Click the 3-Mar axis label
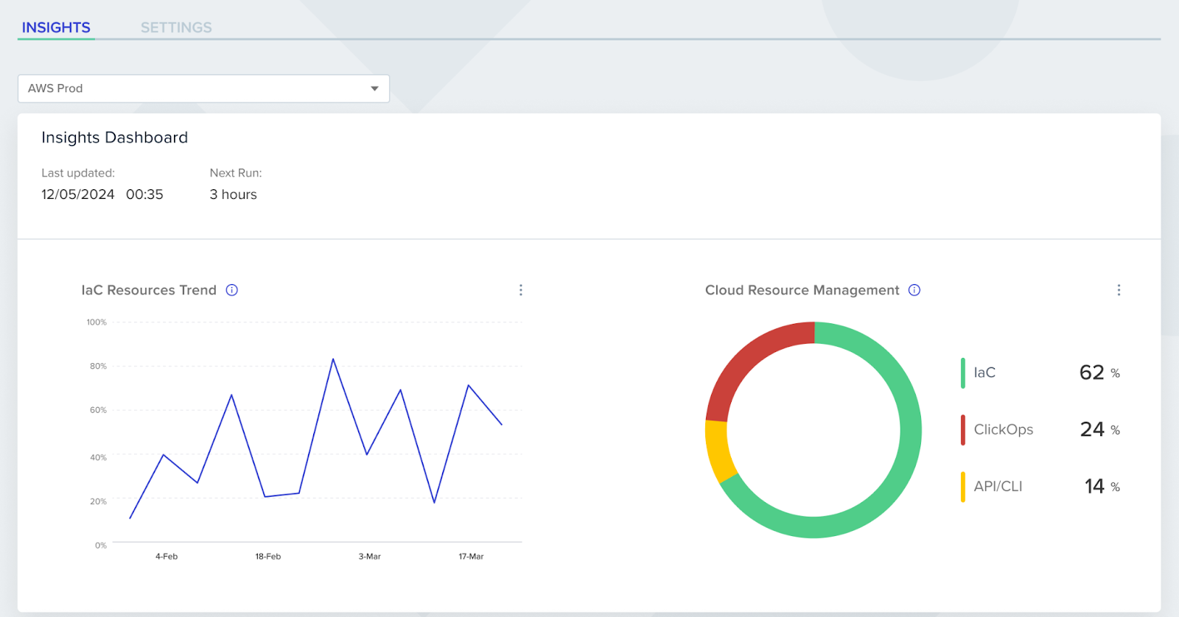The image size is (1179, 617). click(x=370, y=557)
